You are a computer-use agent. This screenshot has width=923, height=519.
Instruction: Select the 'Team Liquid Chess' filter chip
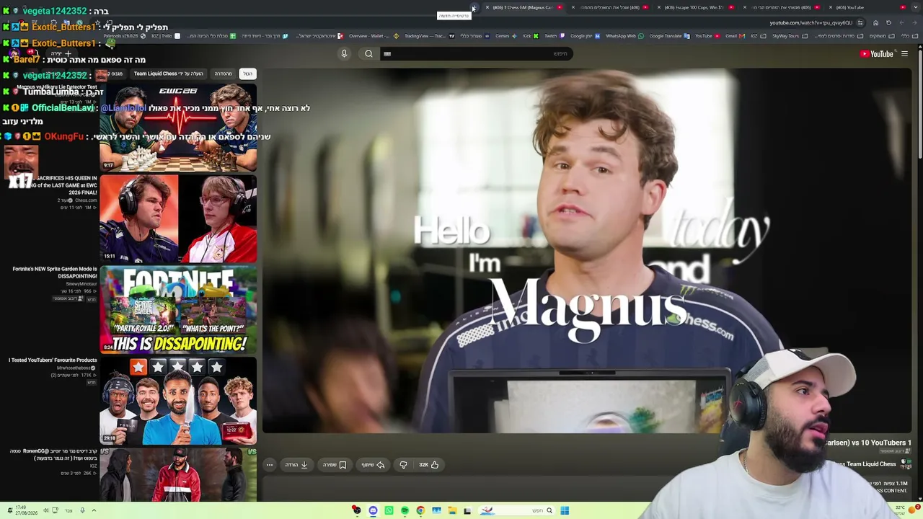coord(168,74)
